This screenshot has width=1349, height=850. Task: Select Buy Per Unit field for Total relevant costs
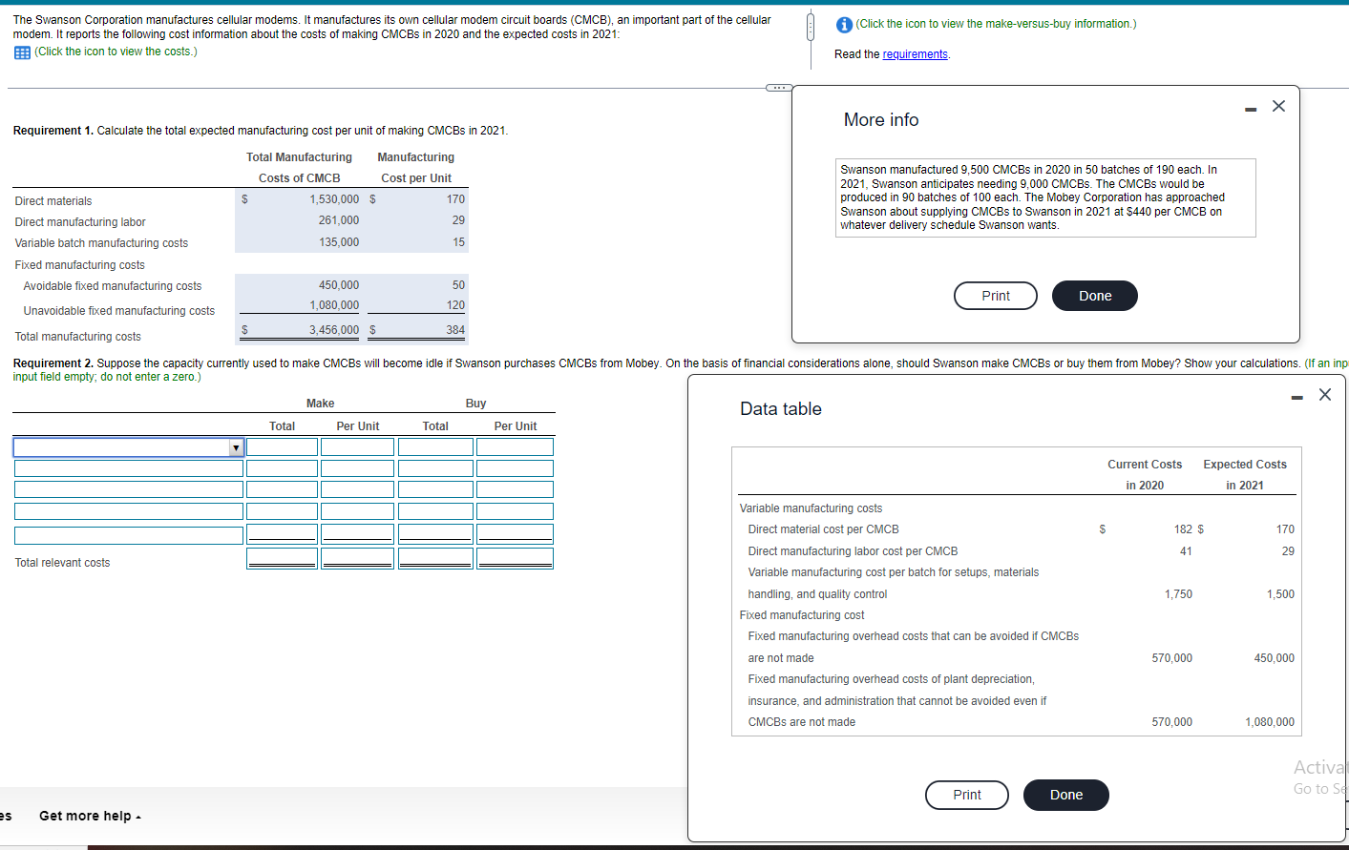tap(515, 558)
